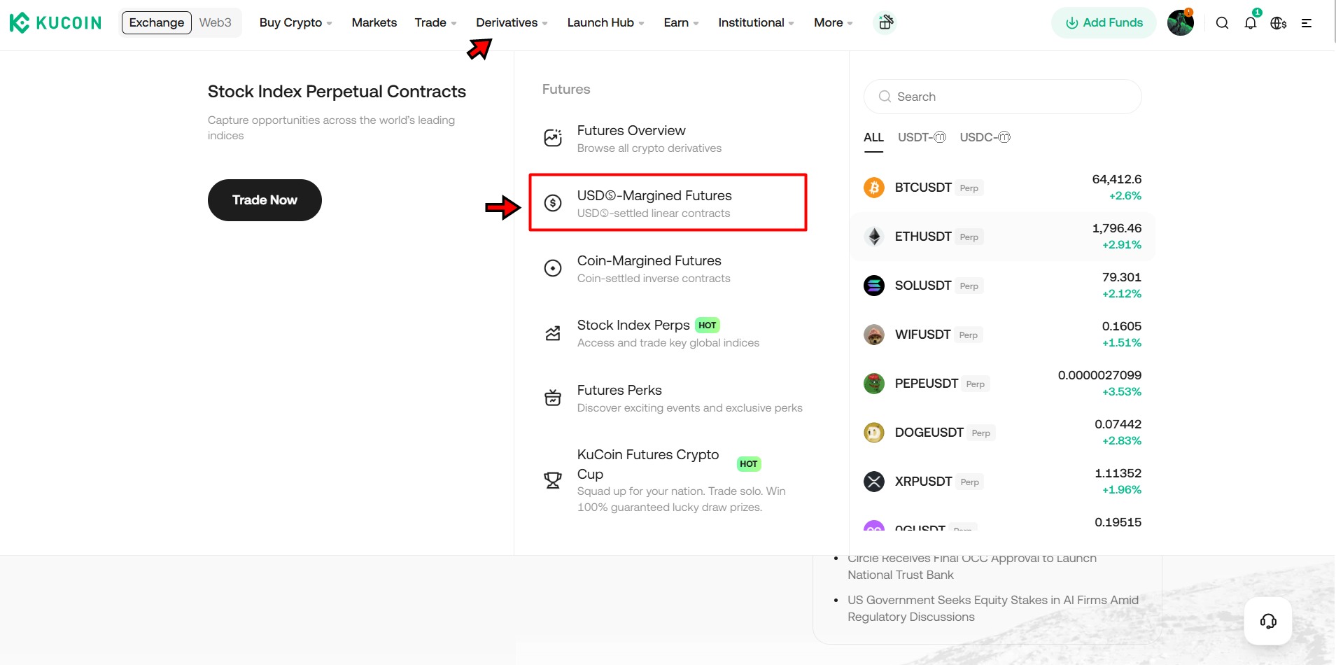
Task: Click the Ethereum coin icon
Action: pos(874,237)
